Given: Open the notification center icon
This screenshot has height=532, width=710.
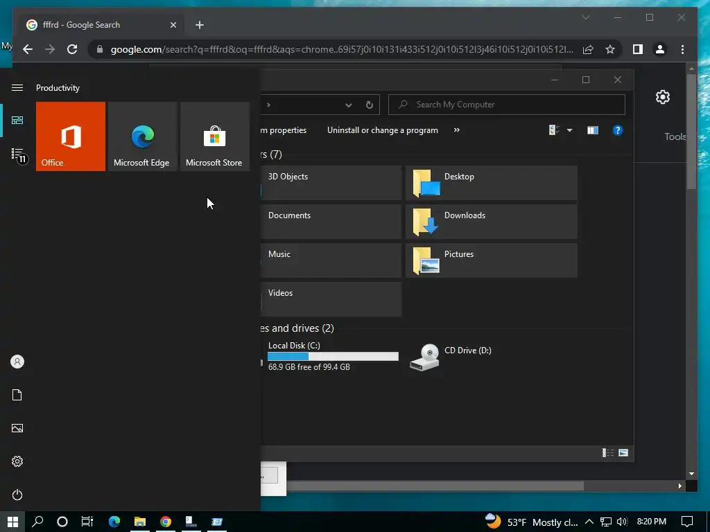Looking at the screenshot, I should click(x=687, y=522).
